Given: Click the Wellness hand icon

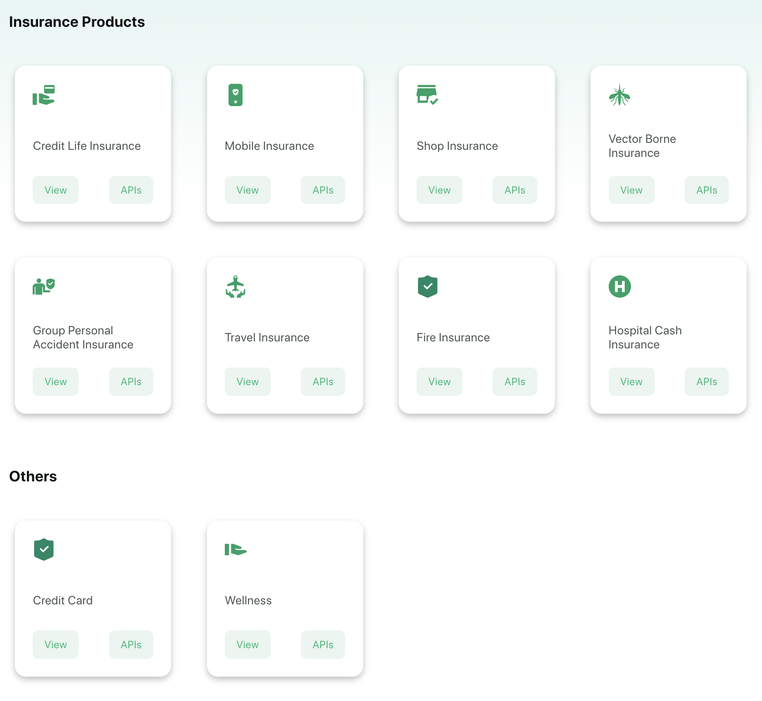Looking at the screenshot, I should coord(236,549).
